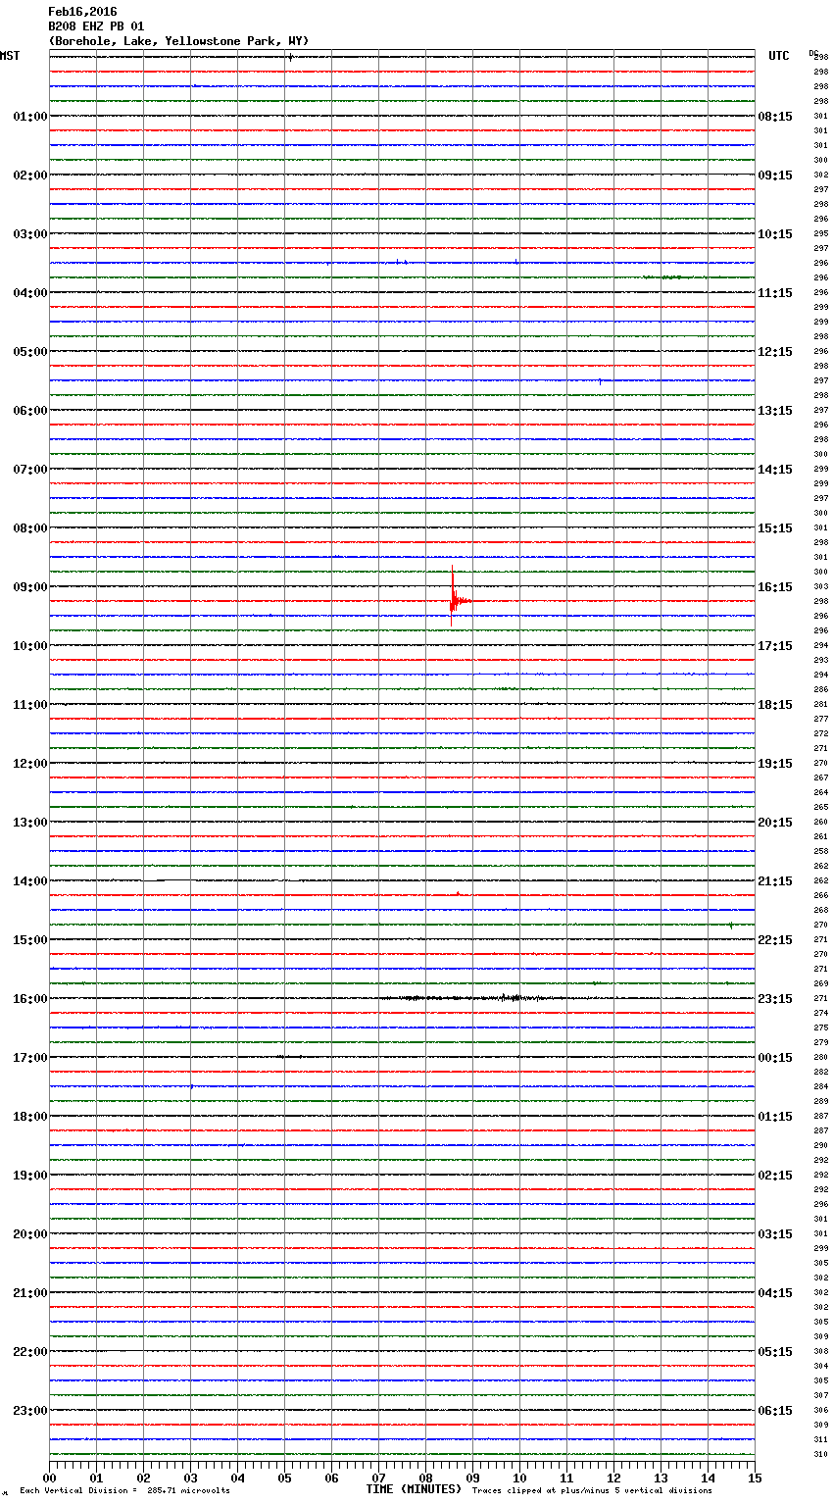Click the 03:15 UTC time label
The height and width of the screenshot is (1504, 833).
click(775, 1234)
